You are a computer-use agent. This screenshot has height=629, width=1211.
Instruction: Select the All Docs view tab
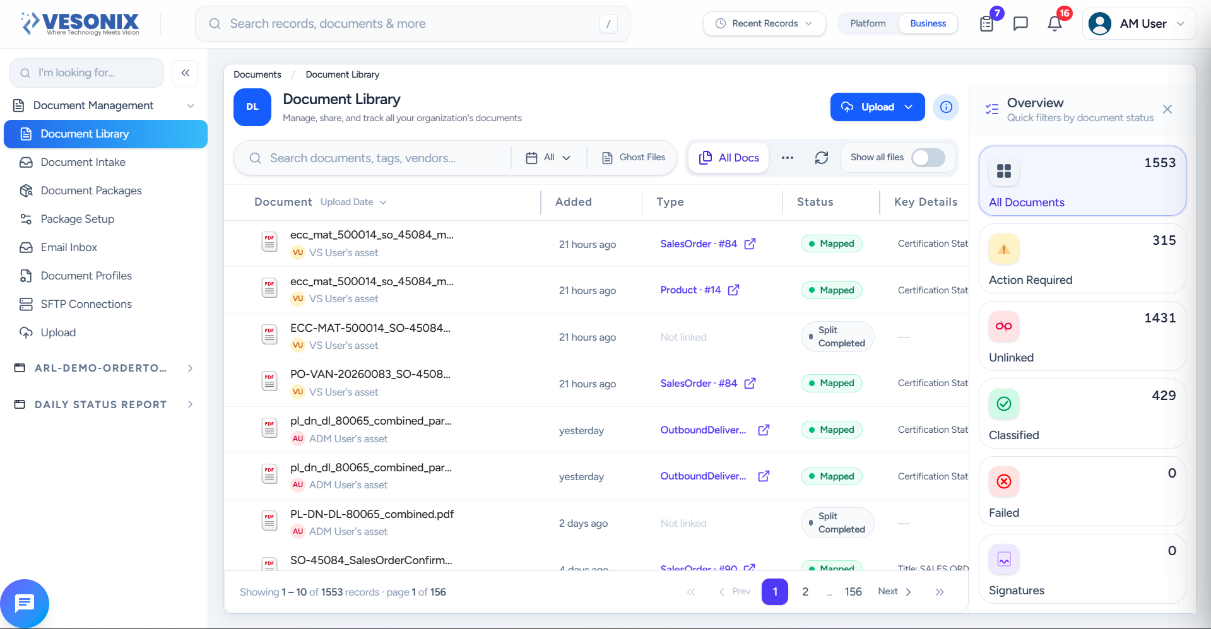[x=728, y=158]
